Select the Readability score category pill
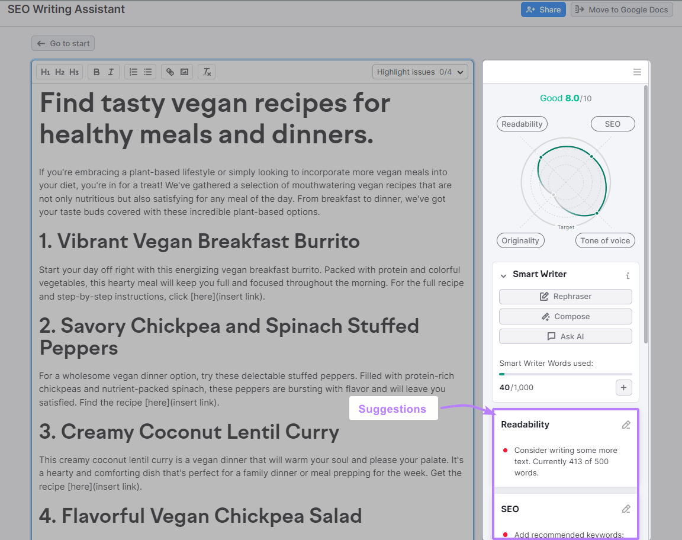The height and width of the screenshot is (540, 682). (522, 124)
